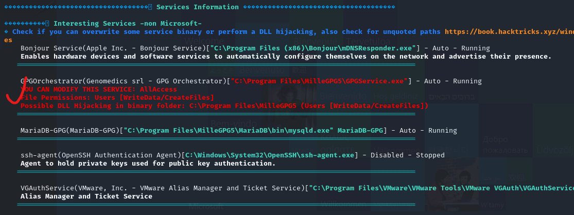
Task: Select the GPGService.exe path text
Action: pos(319,81)
